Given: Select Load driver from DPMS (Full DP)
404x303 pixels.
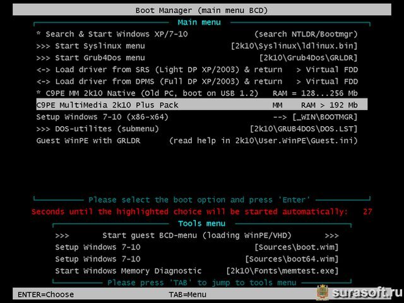Looking at the screenshot, I should pos(197,81).
